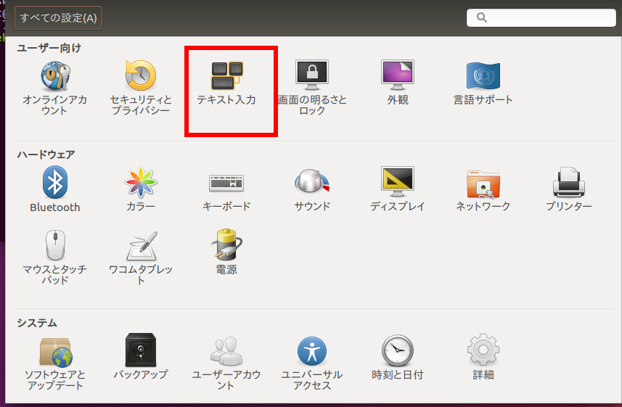Open the テキスト入力 settings panel
The image size is (622, 407).
pos(226,83)
